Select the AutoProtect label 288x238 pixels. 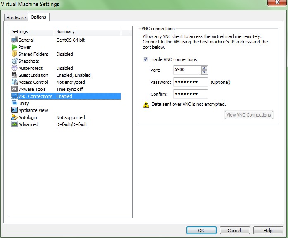click(x=30, y=68)
